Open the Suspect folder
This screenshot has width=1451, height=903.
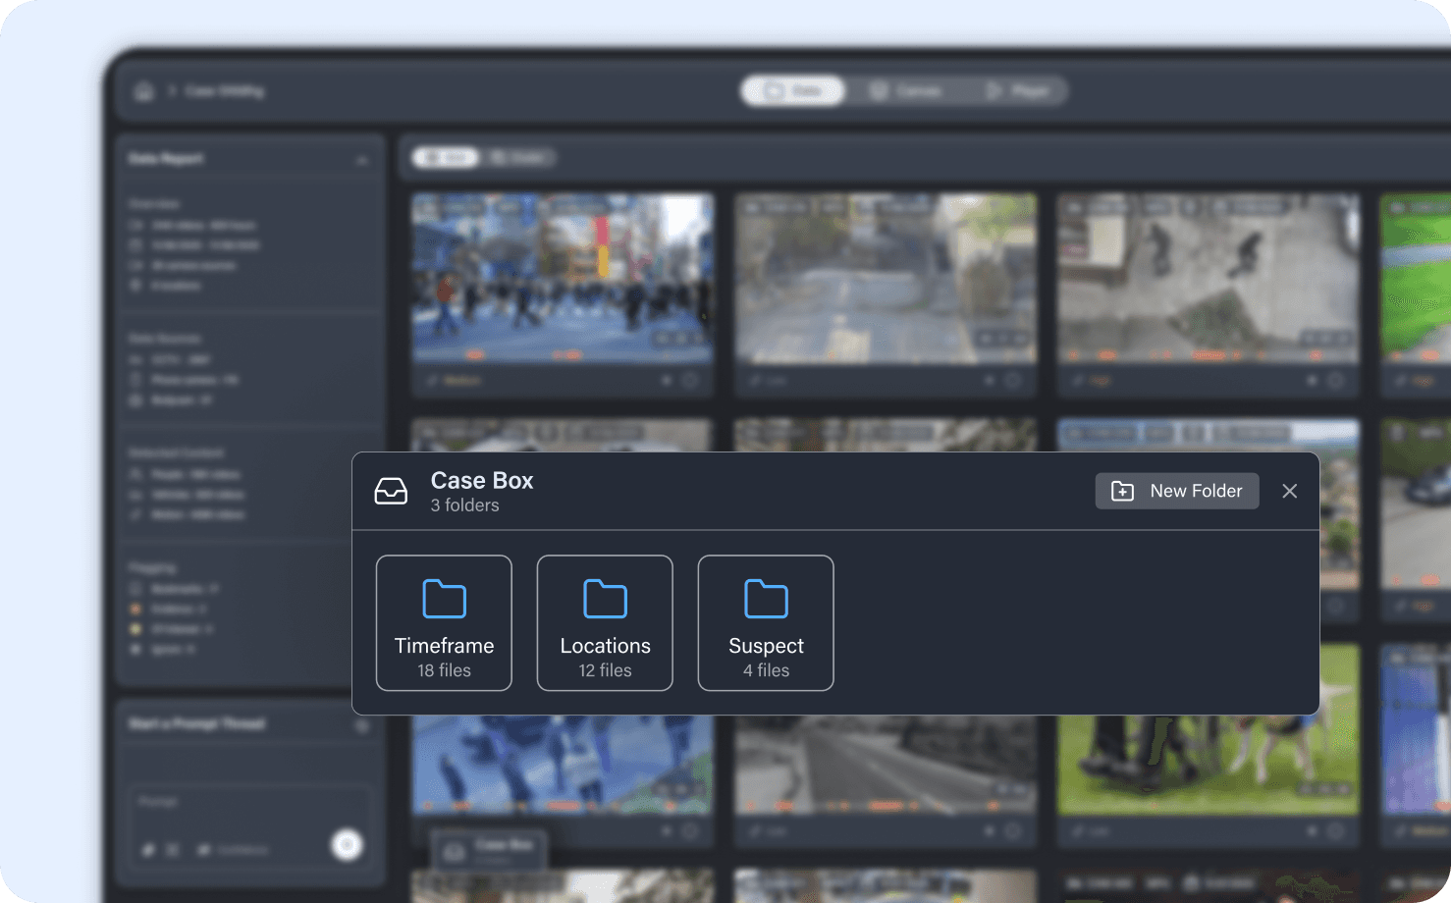click(766, 623)
